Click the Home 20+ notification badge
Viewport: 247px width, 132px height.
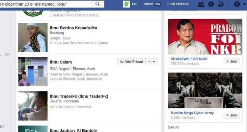point(158,4)
